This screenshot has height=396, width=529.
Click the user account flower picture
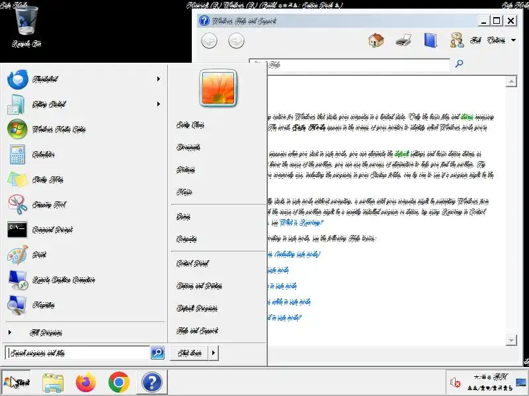tap(218, 88)
